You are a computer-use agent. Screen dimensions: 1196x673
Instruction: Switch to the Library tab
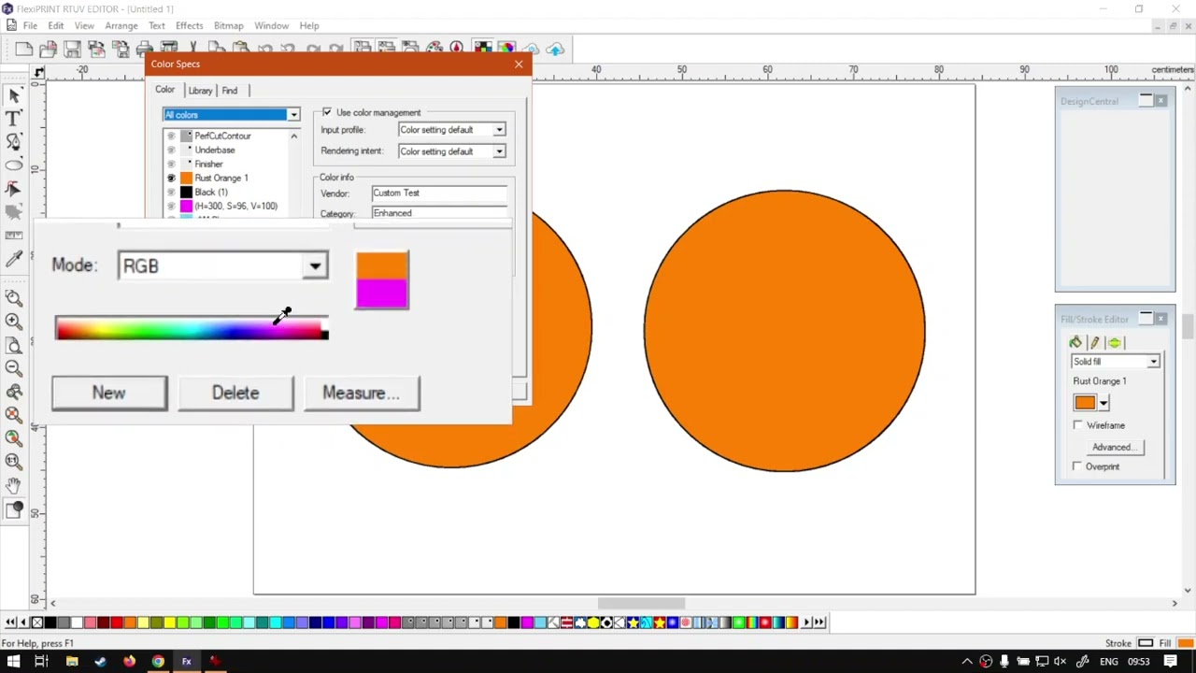pos(200,91)
